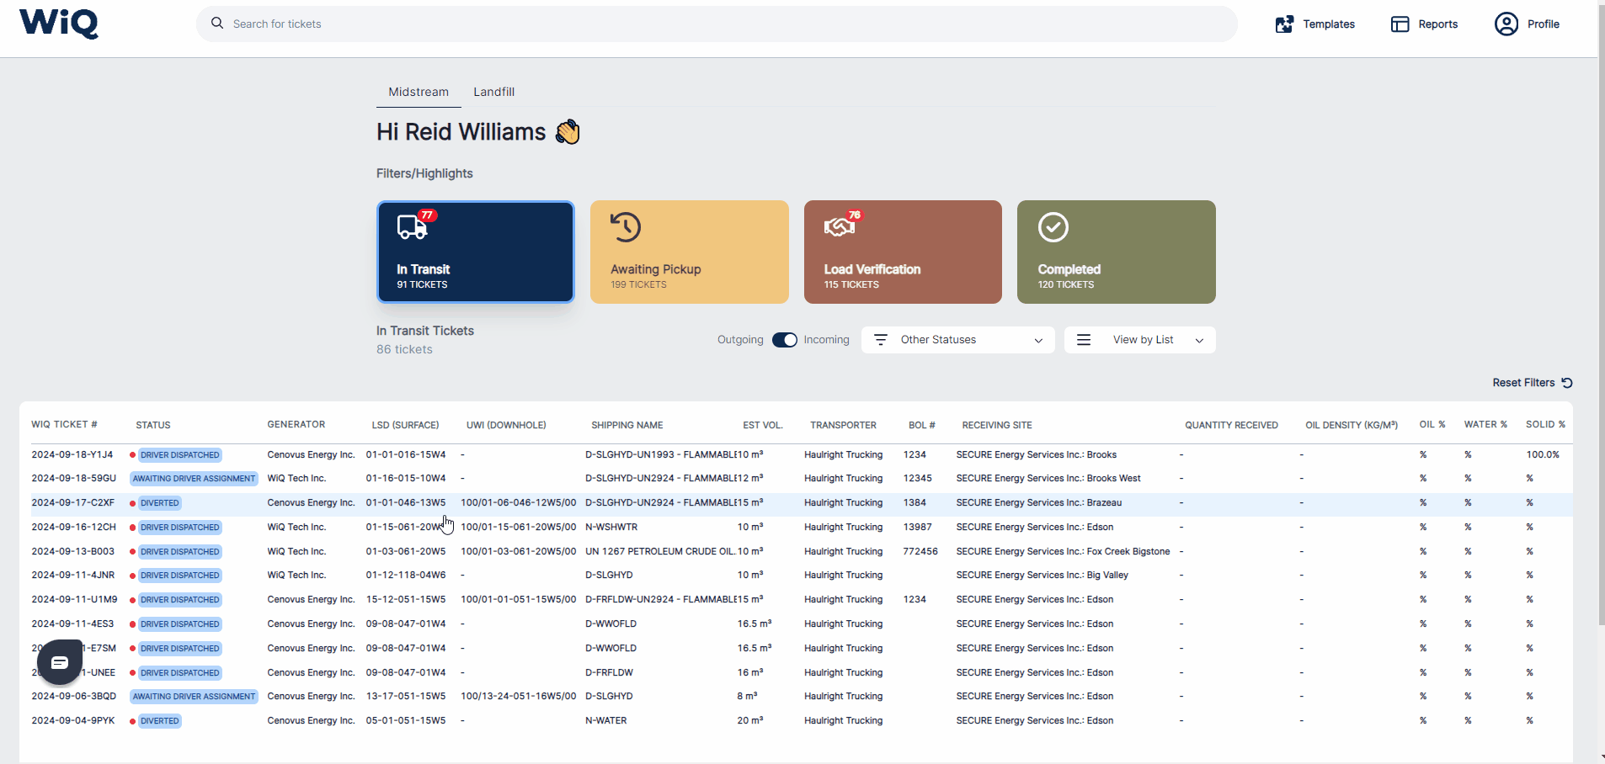Open ticket 2024-09-18-59GU
The width and height of the screenshot is (1605, 764).
point(74,478)
